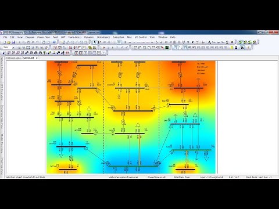Image resolution: width=279 pixels, height=209 pixels.
Task: Click the last green checkmark icon
Action: 255,42
